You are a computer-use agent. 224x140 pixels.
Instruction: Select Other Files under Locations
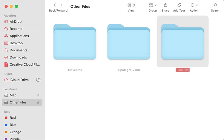coord(22,102)
